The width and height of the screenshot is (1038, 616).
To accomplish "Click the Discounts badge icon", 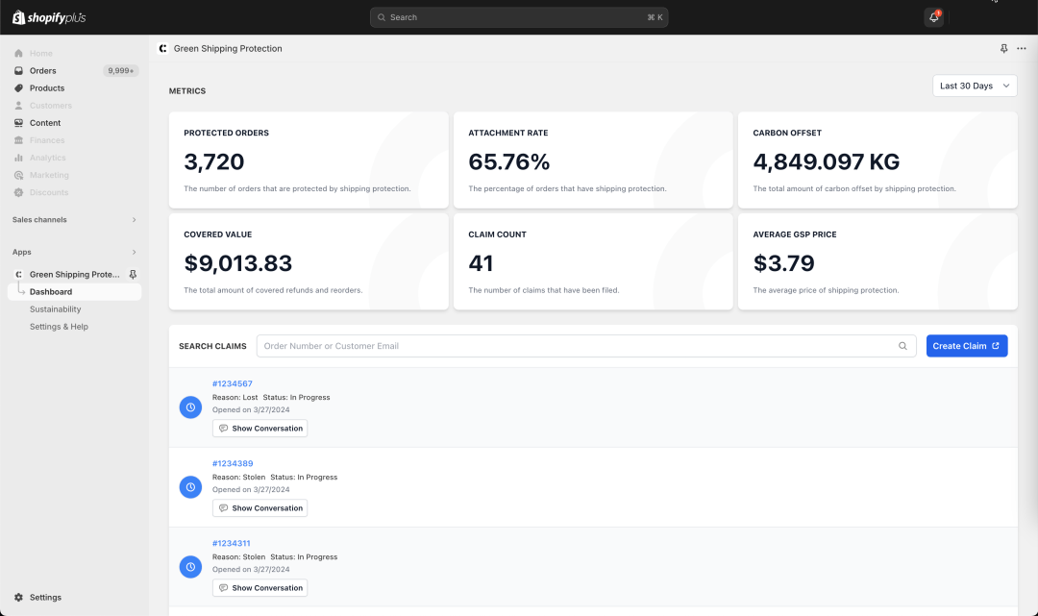I will [x=18, y=192].
